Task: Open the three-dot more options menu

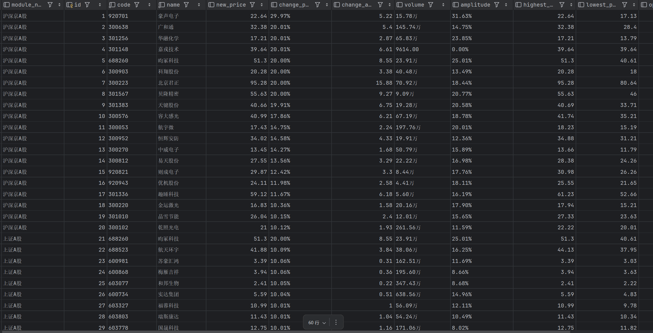Action: tap(336, 322)
